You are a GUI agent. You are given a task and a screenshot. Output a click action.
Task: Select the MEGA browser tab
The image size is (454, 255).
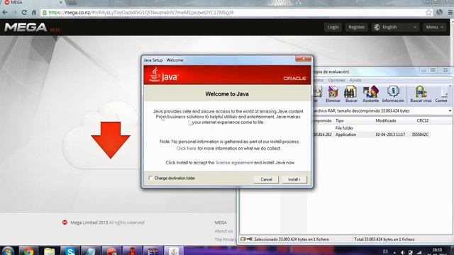click(33, 3)
